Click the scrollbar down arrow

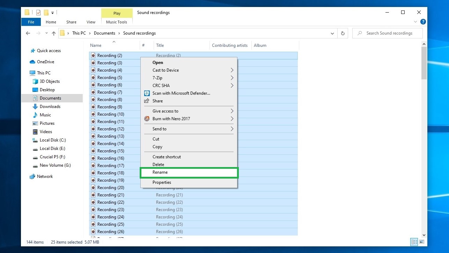pos(424,235)
